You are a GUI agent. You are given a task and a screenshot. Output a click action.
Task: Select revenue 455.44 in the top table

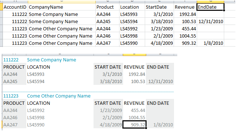(185, 29)
